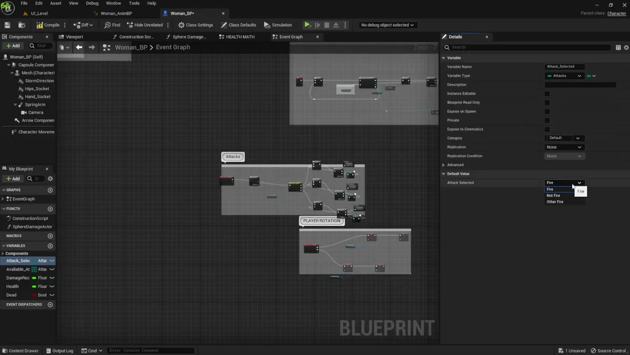Open the Diff dropdown
The width and height of the screenshot is (630, 355).
[83, 25]
